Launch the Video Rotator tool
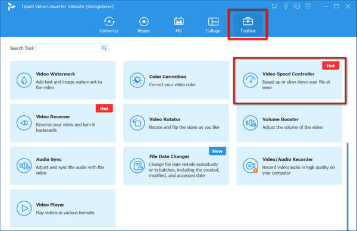The height and width of the screenshot is (231, 357). [x=176, y=123]
